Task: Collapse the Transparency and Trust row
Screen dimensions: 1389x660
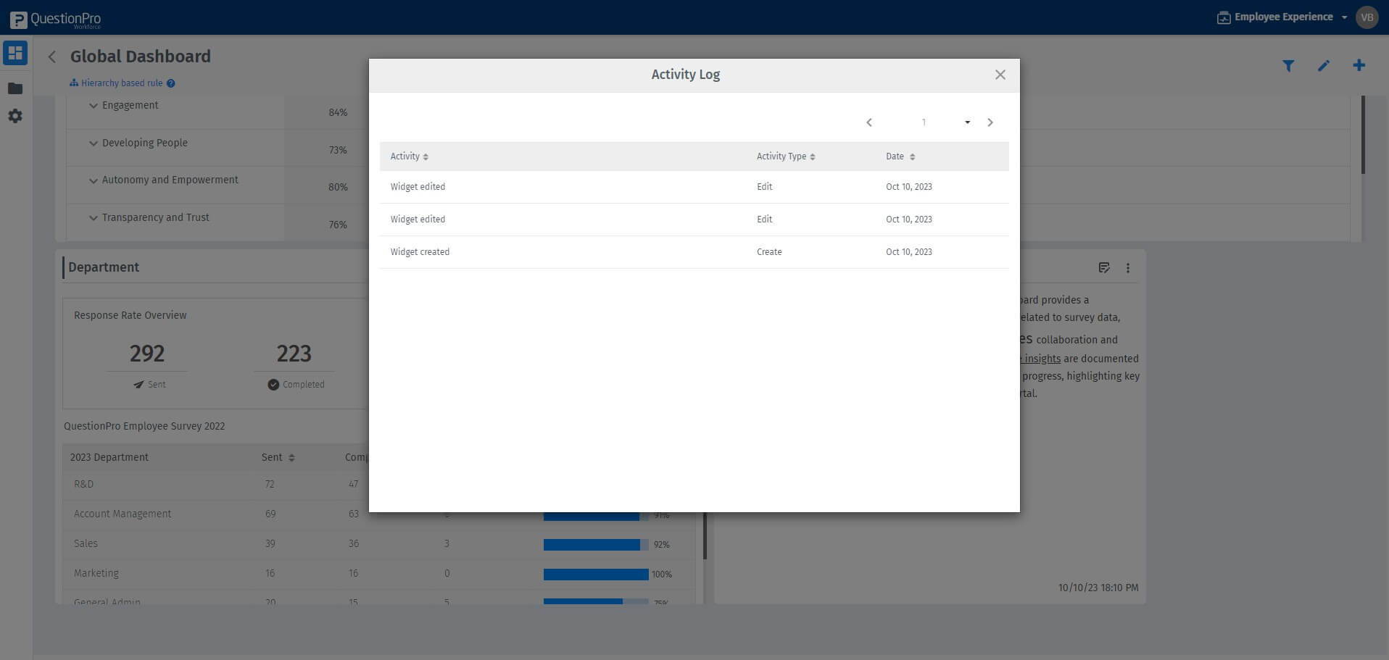Action: tap(94, 217)
